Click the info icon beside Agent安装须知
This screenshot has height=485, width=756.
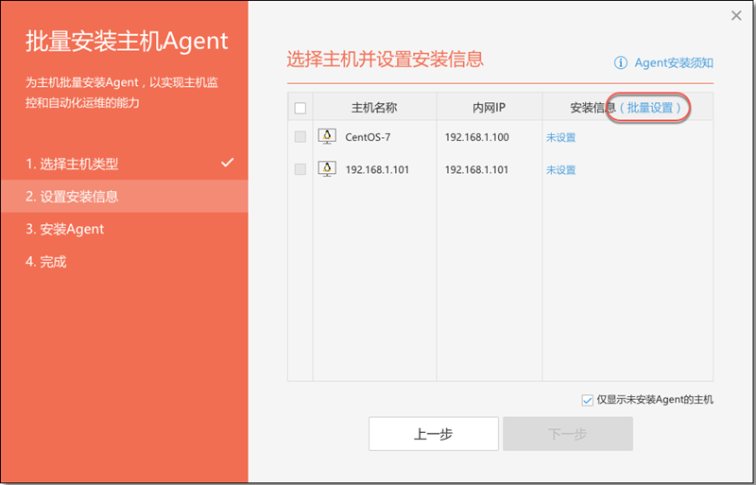click(621, 62)
